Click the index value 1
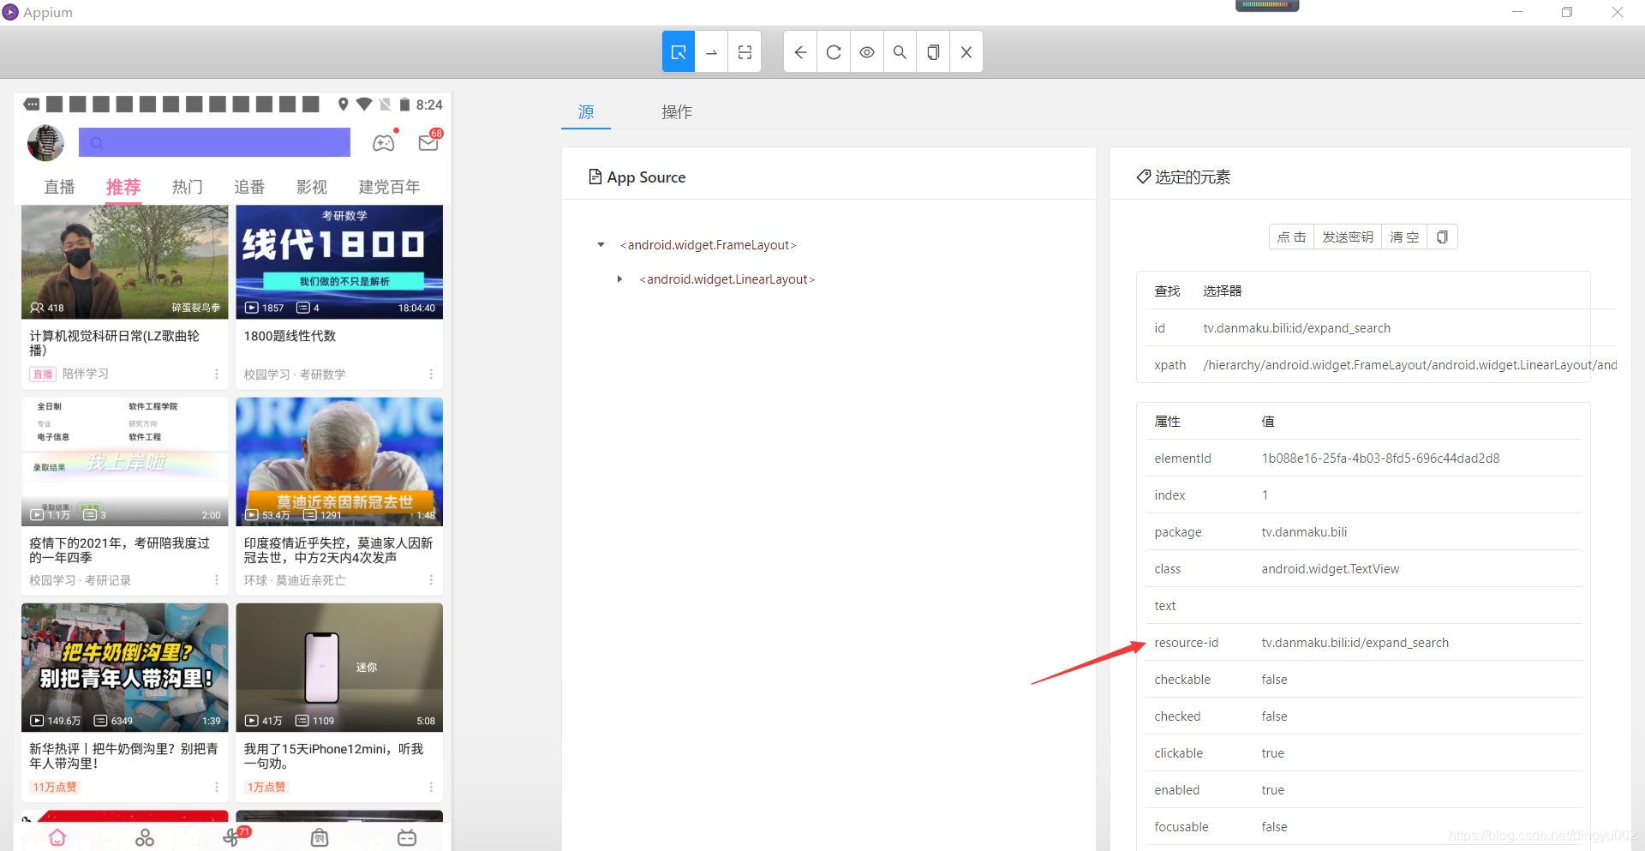Screen dimensions: 1645x851 1265,495
